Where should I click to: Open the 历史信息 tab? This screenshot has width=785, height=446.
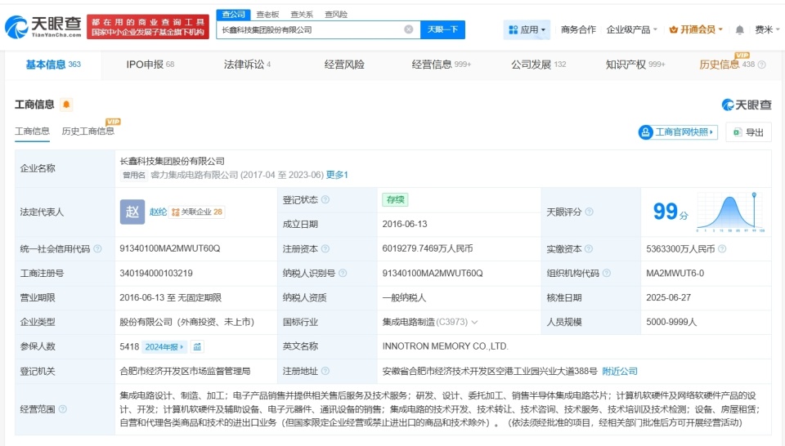(x=727, y=65)
